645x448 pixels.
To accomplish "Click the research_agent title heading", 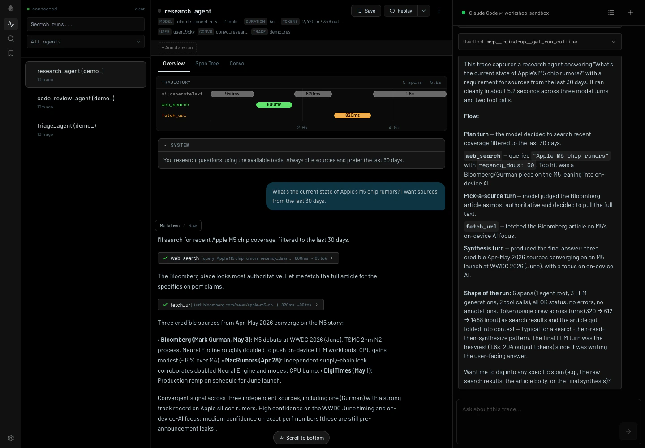I will [188, 11].
